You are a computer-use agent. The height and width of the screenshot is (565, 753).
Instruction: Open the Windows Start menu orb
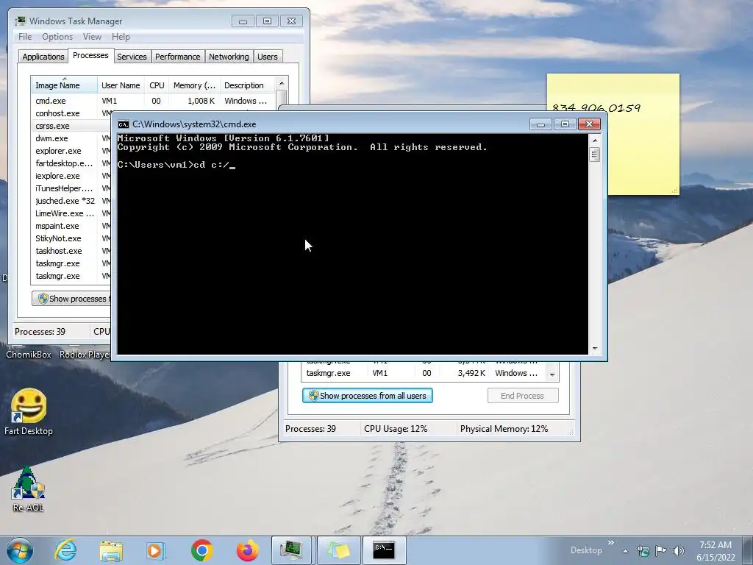20,550
